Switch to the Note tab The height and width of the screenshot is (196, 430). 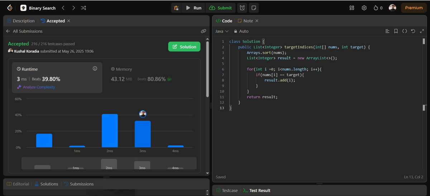[x=245, y=21]
